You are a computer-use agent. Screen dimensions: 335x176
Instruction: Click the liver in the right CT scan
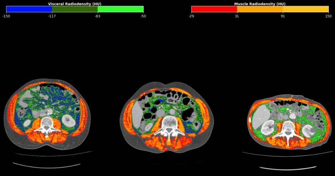tap(261, 117)
